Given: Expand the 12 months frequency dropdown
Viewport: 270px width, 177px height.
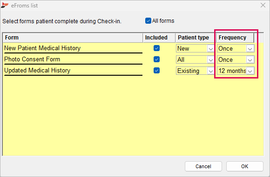Looking at the screenshot, I should point(236,71).
